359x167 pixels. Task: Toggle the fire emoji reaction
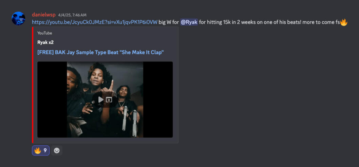tap(41, 150)
